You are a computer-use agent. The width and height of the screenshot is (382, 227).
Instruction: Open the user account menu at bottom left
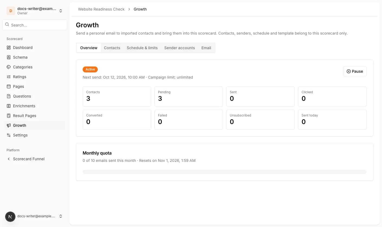[x=35, y=216]
